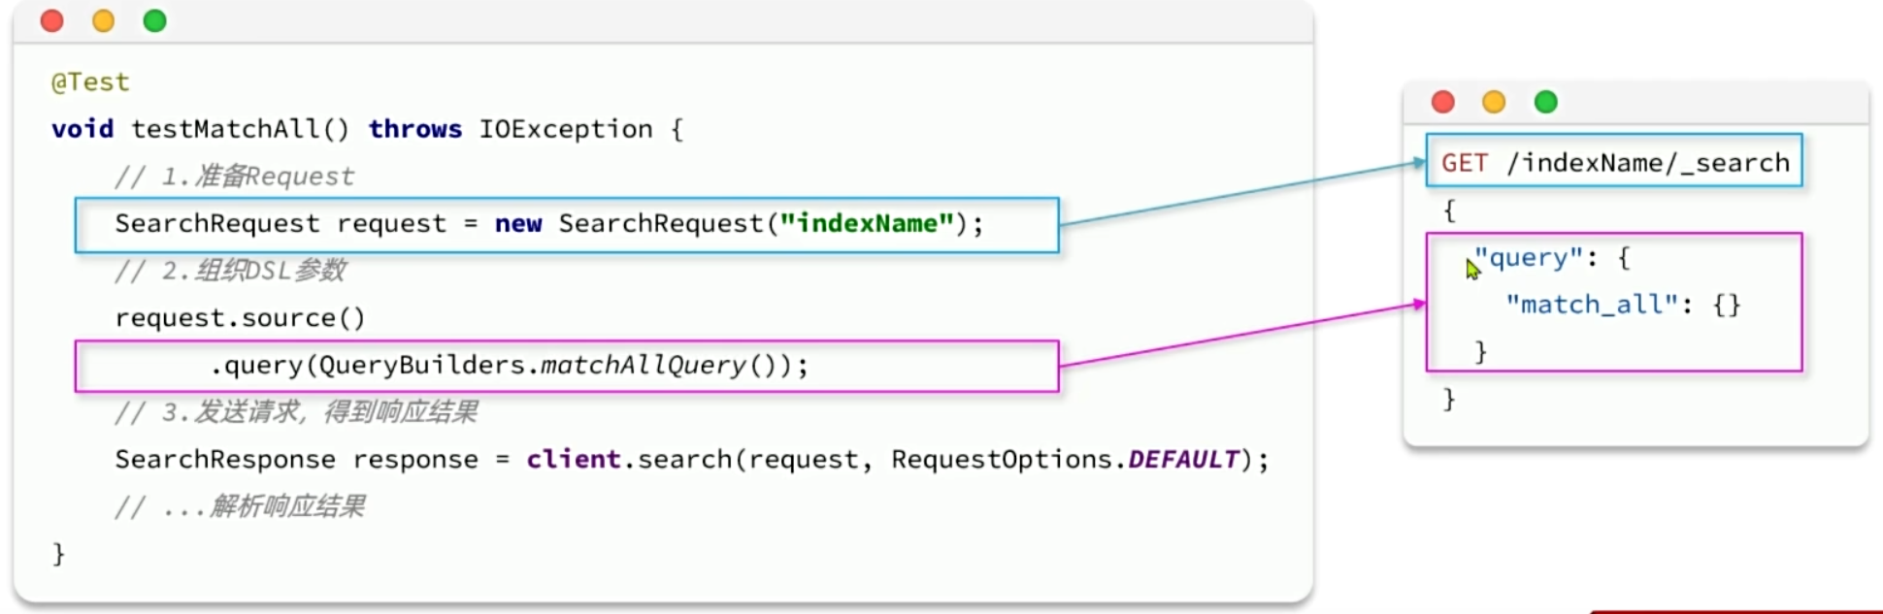Select the "match_all" key in the JSON
The width and height of the screenshot is (1883, 614).
1591,305
